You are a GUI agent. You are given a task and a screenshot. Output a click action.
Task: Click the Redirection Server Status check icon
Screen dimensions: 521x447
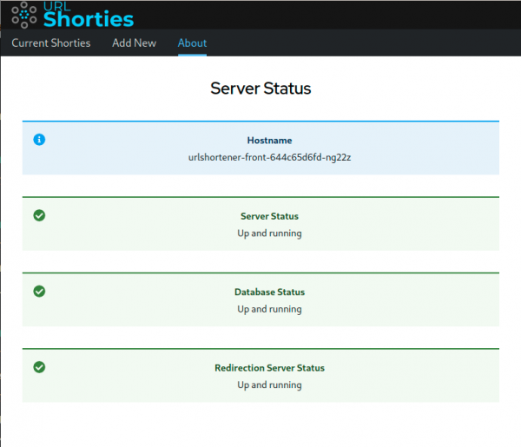pyautogui.click(x=39, y=367)
